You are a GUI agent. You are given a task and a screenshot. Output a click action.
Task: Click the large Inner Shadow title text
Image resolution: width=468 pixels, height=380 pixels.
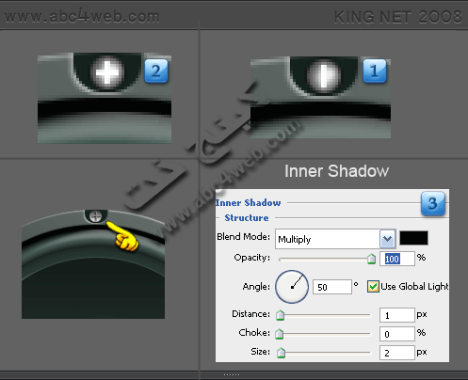[336, 171]
